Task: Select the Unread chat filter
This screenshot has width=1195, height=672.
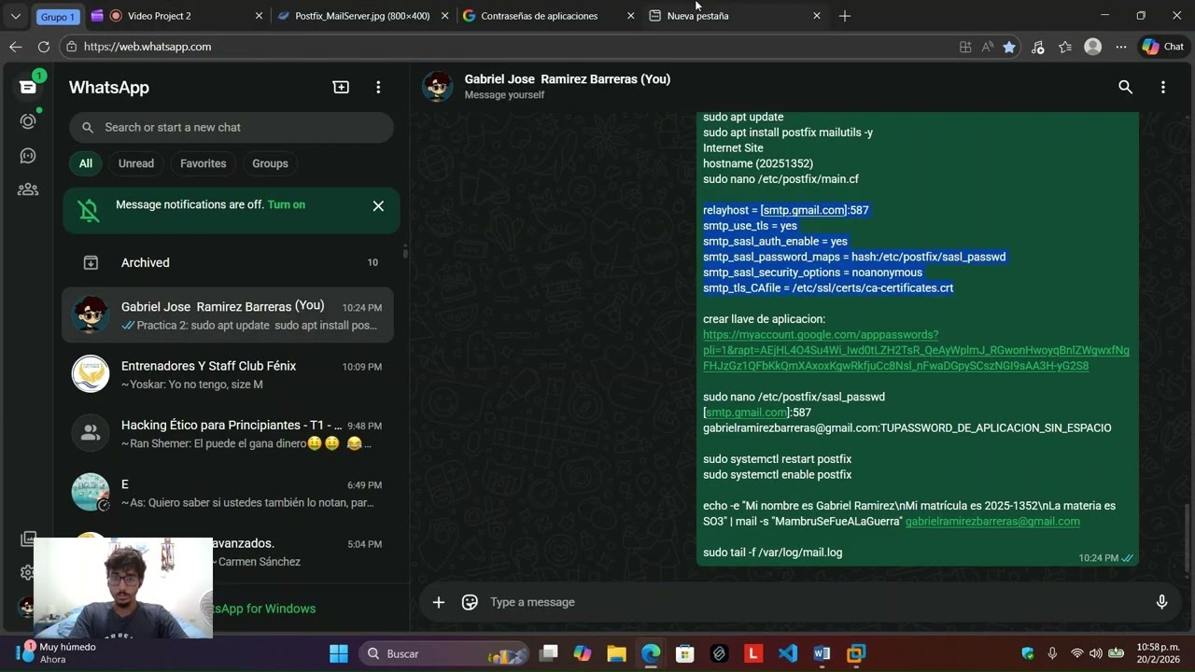Action: (x=136, y=163)
